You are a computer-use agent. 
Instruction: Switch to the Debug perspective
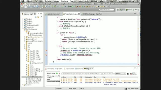pyautogui.click(x=136, y=10)
